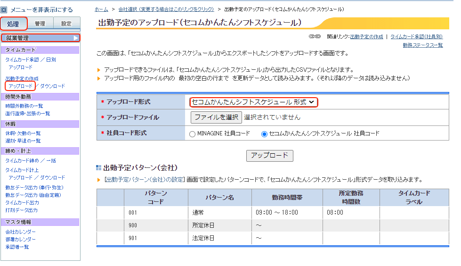This screenshot has height=266, width=461.
Task: Open タイムカード出力 link
Action: 22,203
